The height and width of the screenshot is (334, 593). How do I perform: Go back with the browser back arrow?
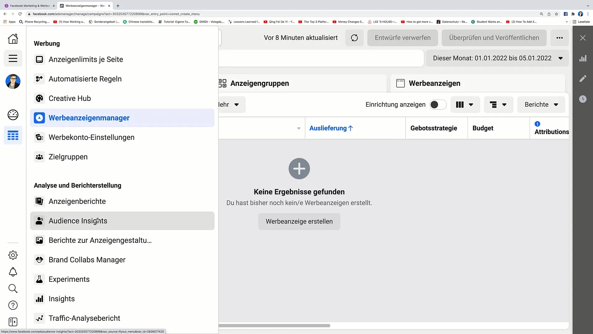pyautogui.click(x=5, y=14)
